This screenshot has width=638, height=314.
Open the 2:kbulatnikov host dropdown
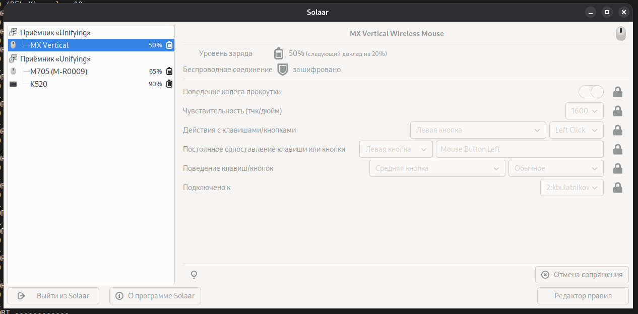point(571,187)
